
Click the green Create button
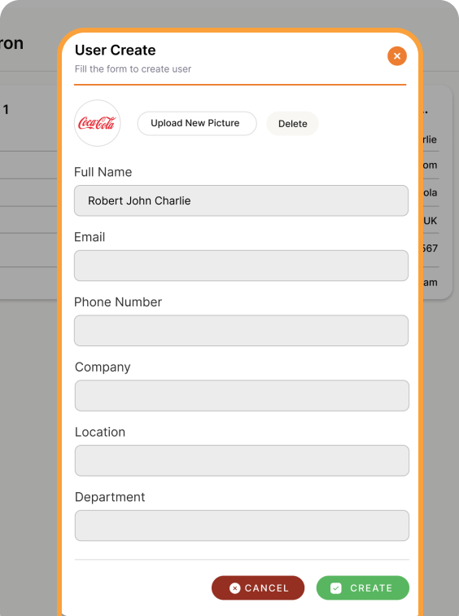362,587
